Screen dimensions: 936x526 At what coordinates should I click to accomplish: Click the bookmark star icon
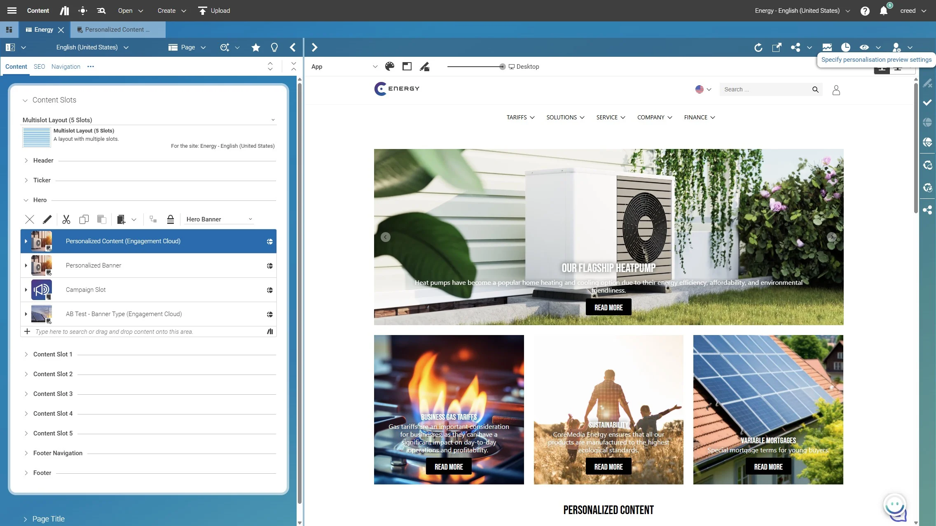[256, 47]
